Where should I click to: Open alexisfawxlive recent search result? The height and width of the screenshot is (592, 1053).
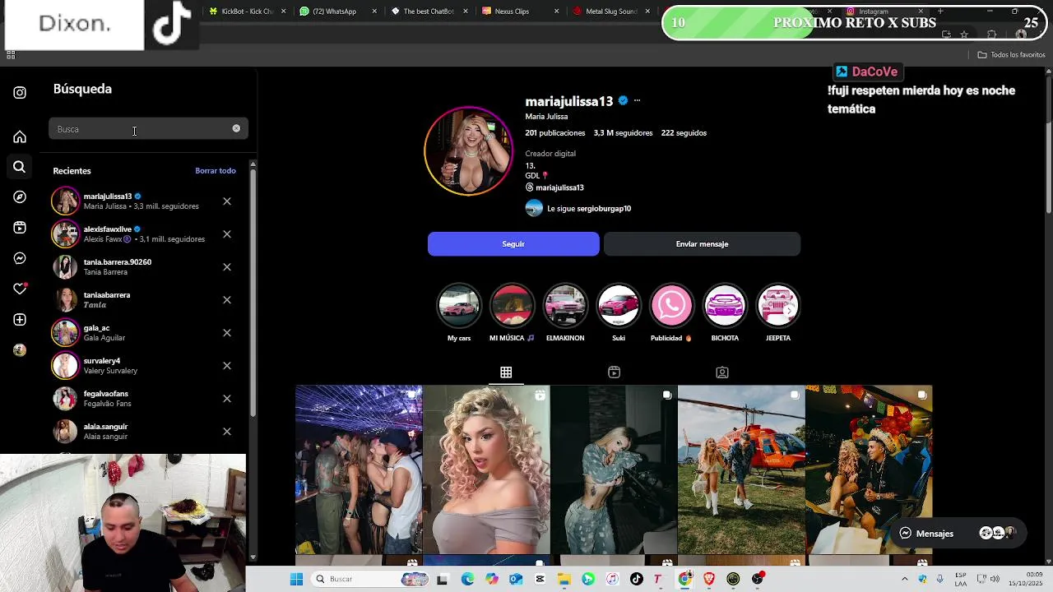[x=144, y=234]
